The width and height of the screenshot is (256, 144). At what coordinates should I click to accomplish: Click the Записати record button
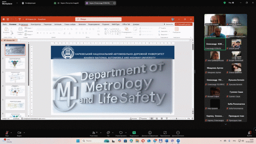[x=168, y=24]
